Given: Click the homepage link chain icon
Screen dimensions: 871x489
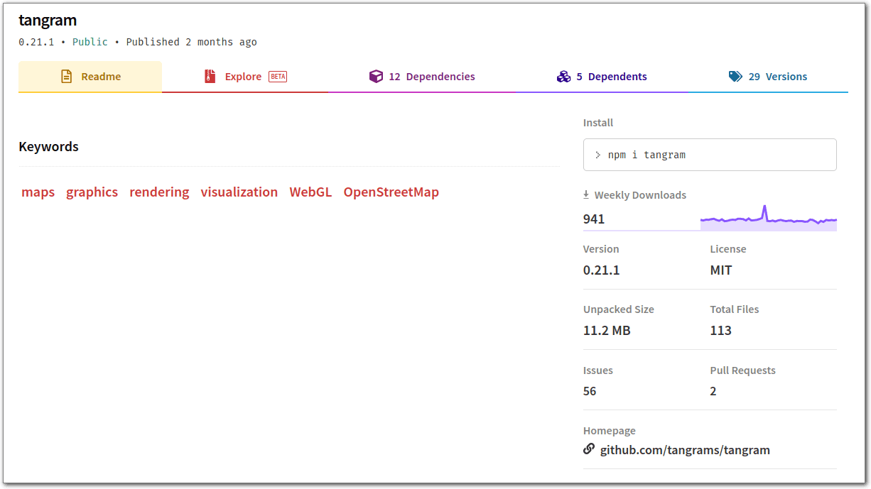Looking at the screenshot, I should pos(589,449).
